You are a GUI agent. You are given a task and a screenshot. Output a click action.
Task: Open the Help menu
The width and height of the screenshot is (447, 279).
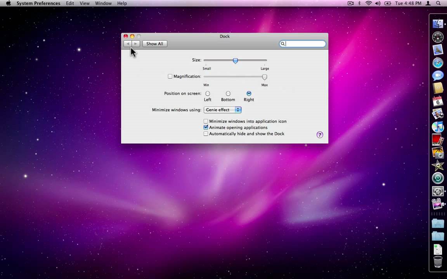[122, 3]
